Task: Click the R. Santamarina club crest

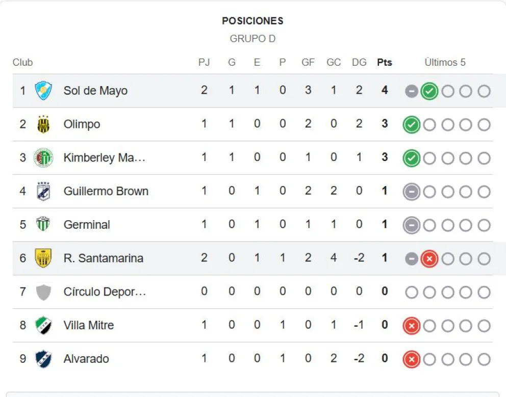Action: tap(43, 258)
